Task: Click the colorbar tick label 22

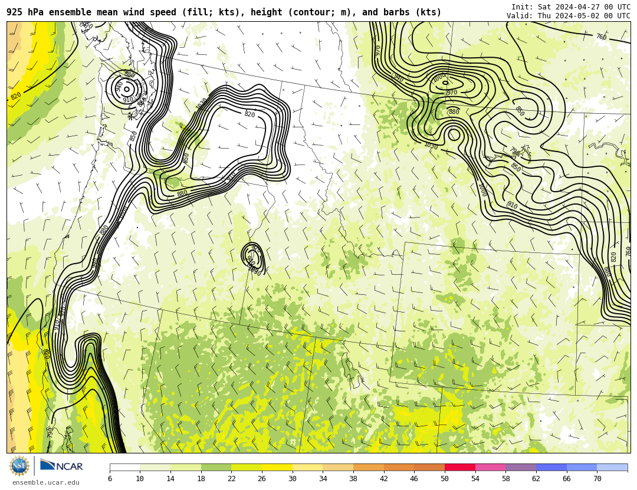Action: click(231, 479)
